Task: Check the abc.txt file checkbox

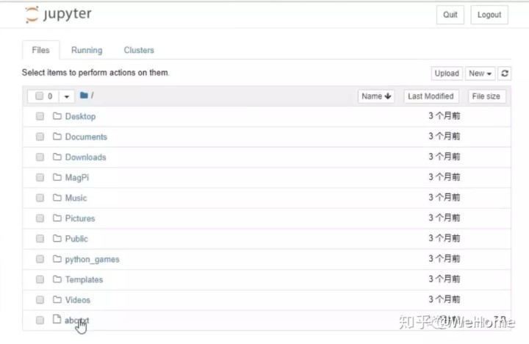Action: click(40, 320)
